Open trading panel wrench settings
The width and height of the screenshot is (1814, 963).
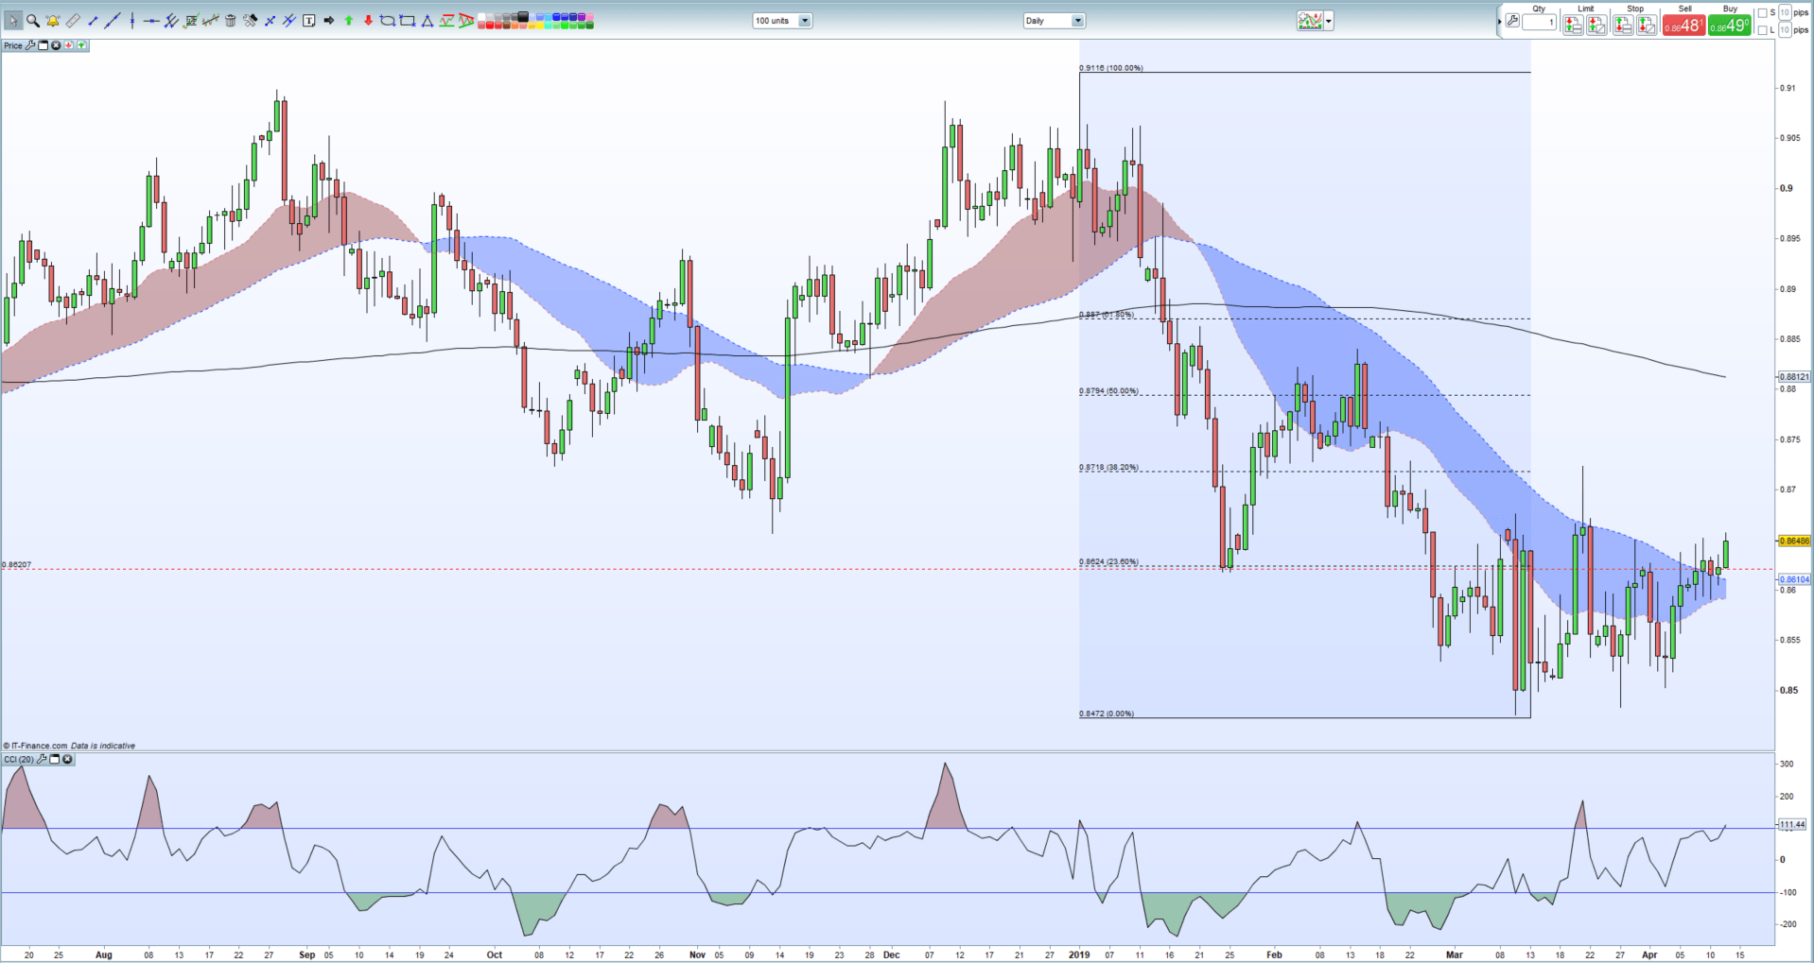coord(1511,21)
